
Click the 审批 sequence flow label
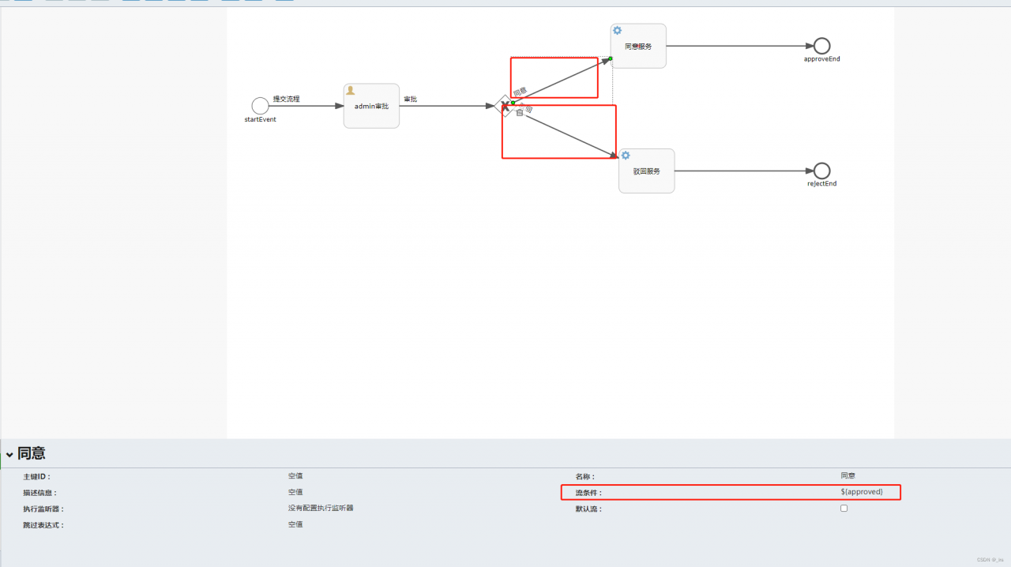[410, 99]
